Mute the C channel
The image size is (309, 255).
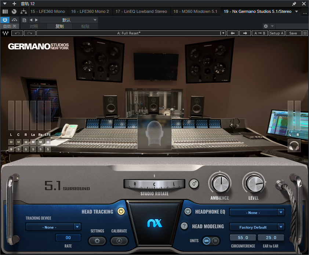(x=18, y=142)
